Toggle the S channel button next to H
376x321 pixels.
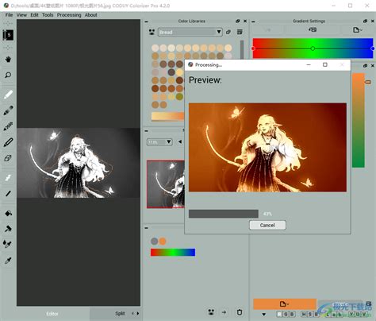click(x=309, y=315)
